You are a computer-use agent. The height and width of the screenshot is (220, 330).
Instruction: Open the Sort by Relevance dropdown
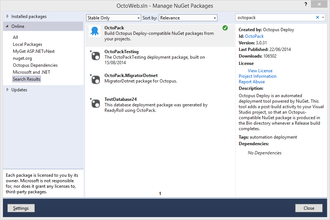(x=188, y=18)
